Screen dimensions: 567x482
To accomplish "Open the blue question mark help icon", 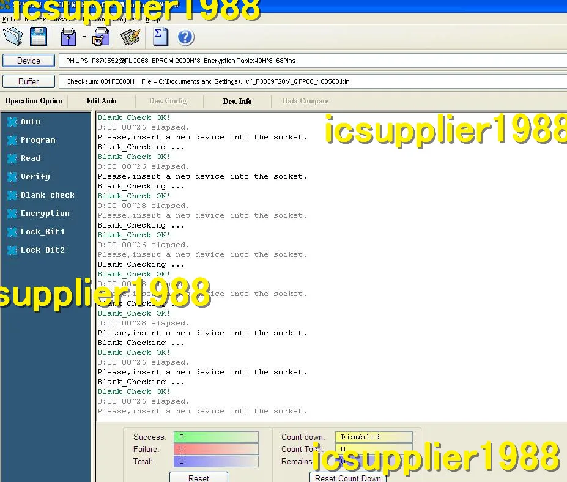I will coord(185,37).
